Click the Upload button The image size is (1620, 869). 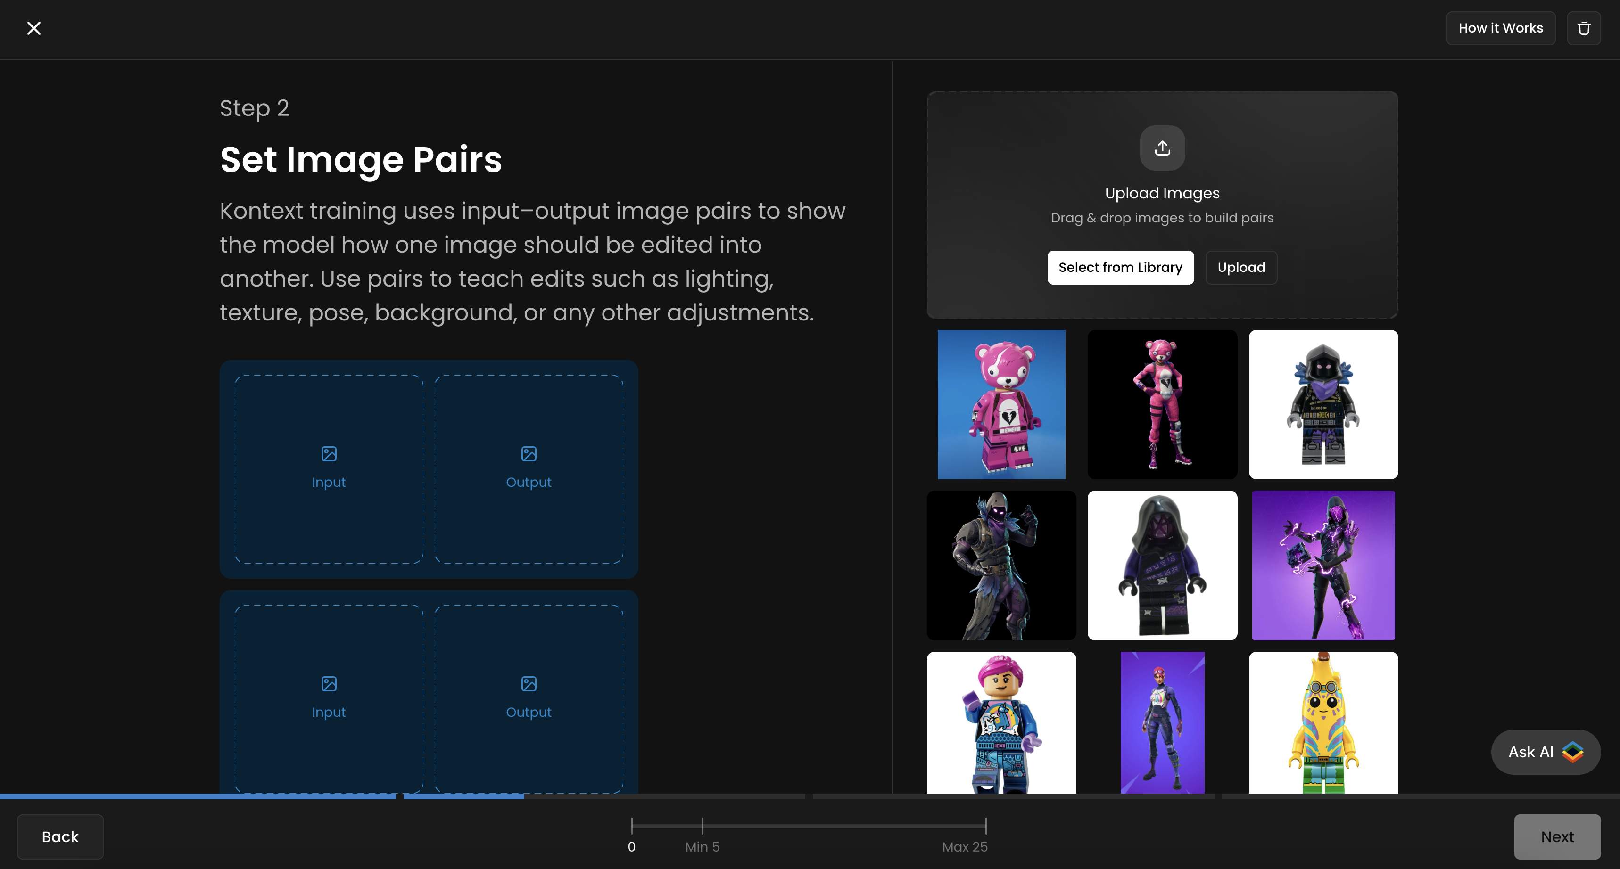tap(1241, 267)
